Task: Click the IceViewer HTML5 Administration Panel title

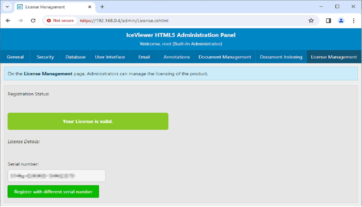Action: (181, 35)
